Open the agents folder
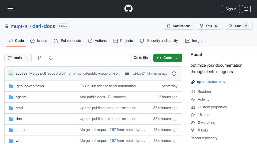This screenshot has width=257, height=144. pyautogui.click(x=21, y=97)
